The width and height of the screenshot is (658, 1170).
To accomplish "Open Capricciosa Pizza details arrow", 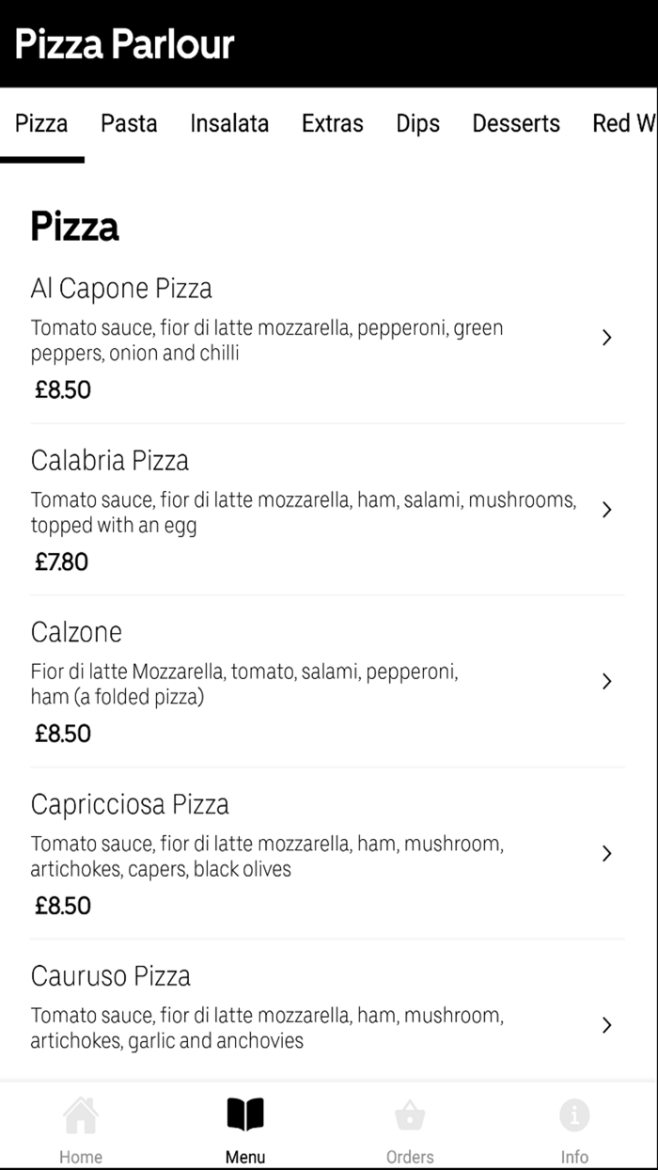I will pyautogui.click(x=606, y=854).
